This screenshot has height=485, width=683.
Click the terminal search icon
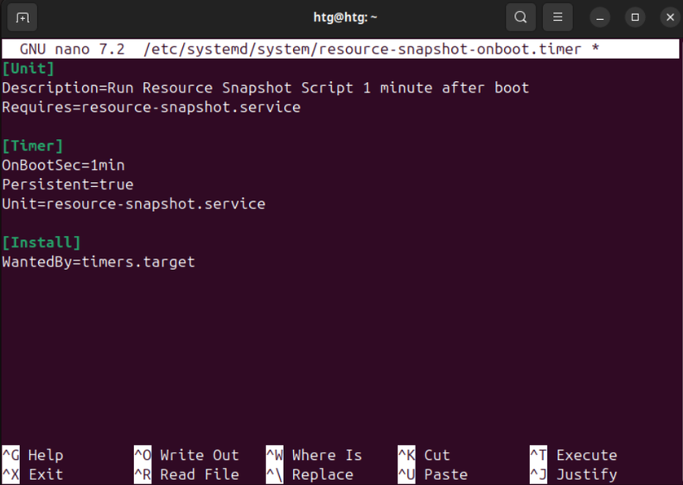(x=521, y=17)
